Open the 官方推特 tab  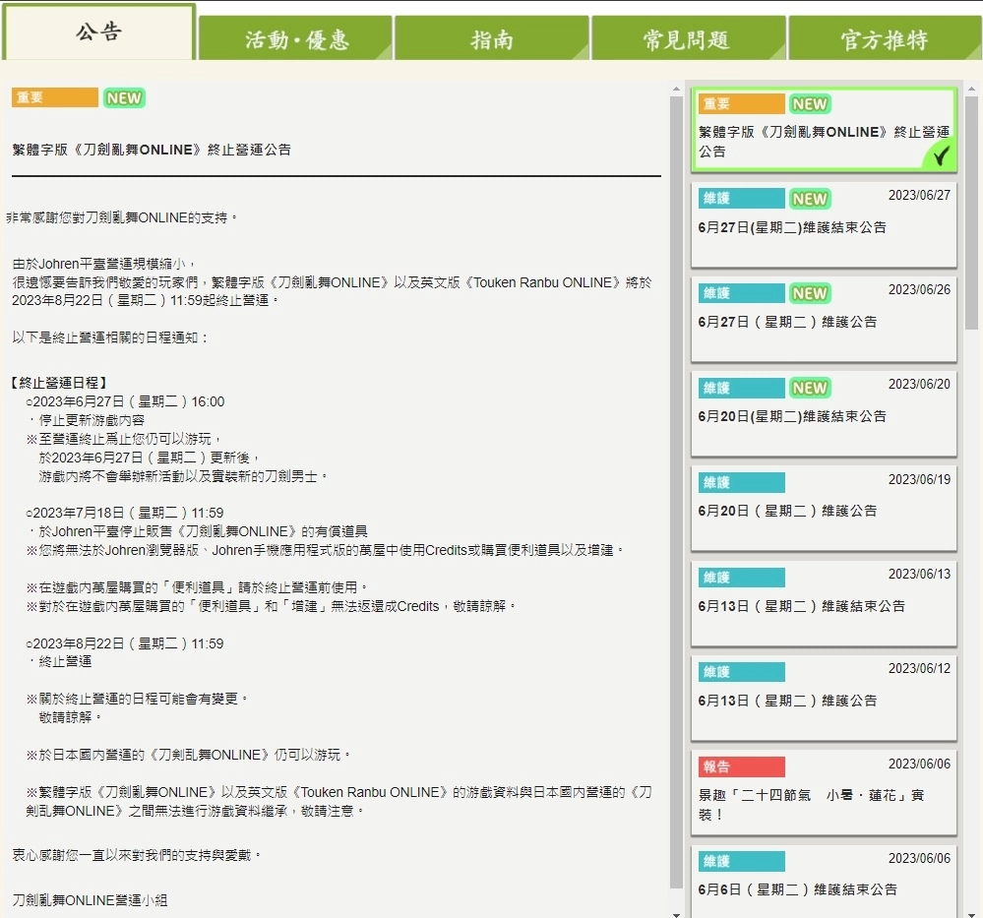[x=884, y=35]
